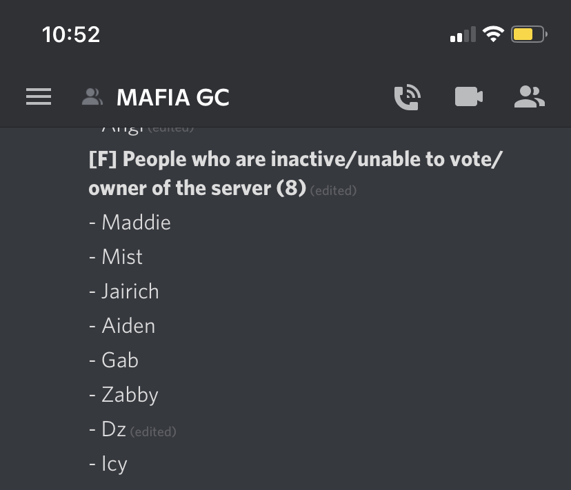Open the MAFIA GC chat title

pyautogui.click(x=173, y=97)
